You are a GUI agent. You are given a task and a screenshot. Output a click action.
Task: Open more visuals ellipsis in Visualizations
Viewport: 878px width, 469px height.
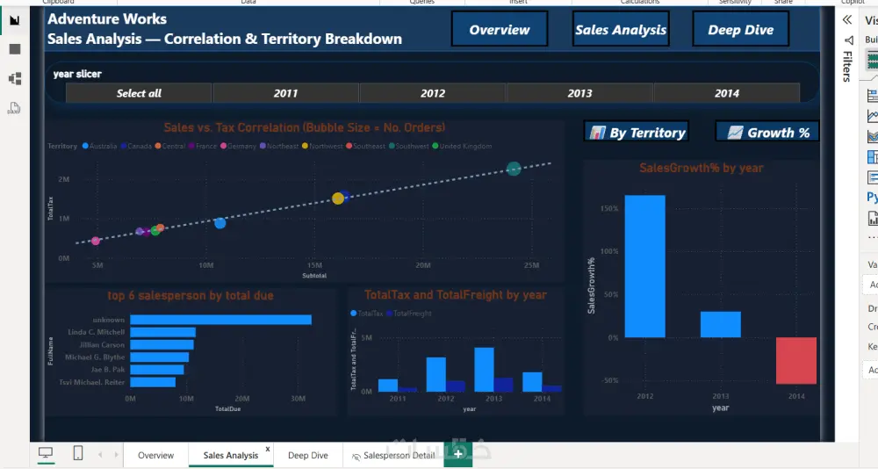(873, 238)
